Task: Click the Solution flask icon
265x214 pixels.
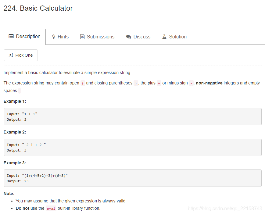Action: 164,37
